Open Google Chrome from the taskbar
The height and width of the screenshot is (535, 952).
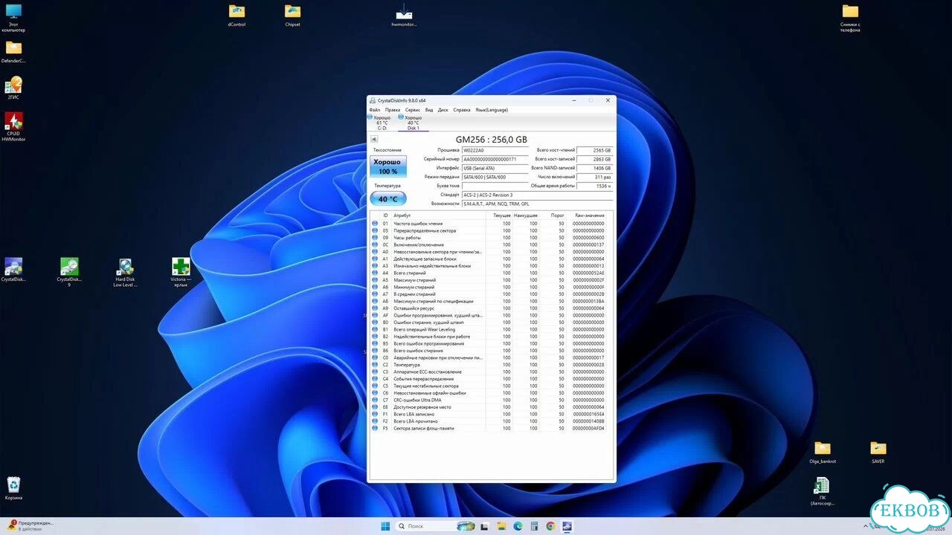550,526
